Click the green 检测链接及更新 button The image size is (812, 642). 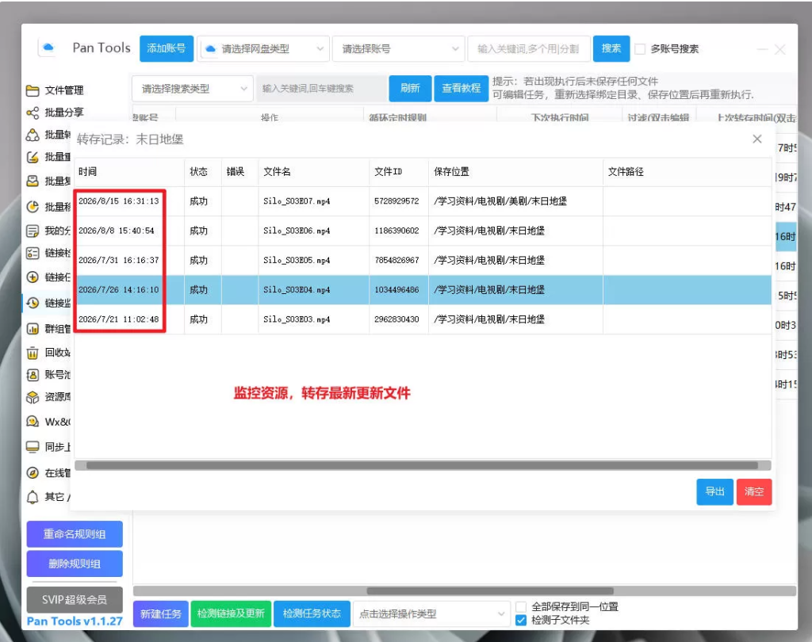tap(231, 613)
